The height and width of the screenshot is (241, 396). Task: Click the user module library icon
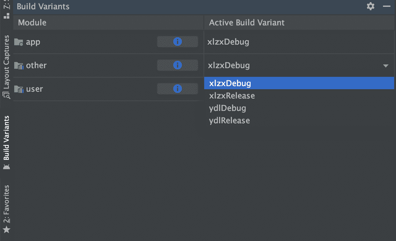19,89
